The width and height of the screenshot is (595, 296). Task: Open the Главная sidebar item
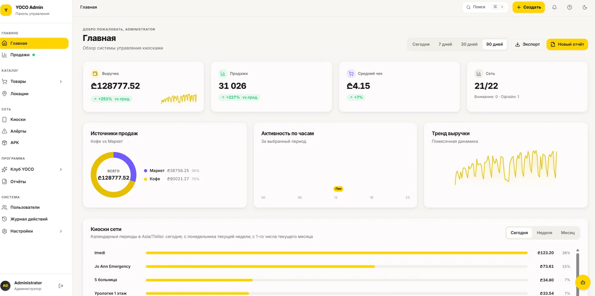click(34, 43)
